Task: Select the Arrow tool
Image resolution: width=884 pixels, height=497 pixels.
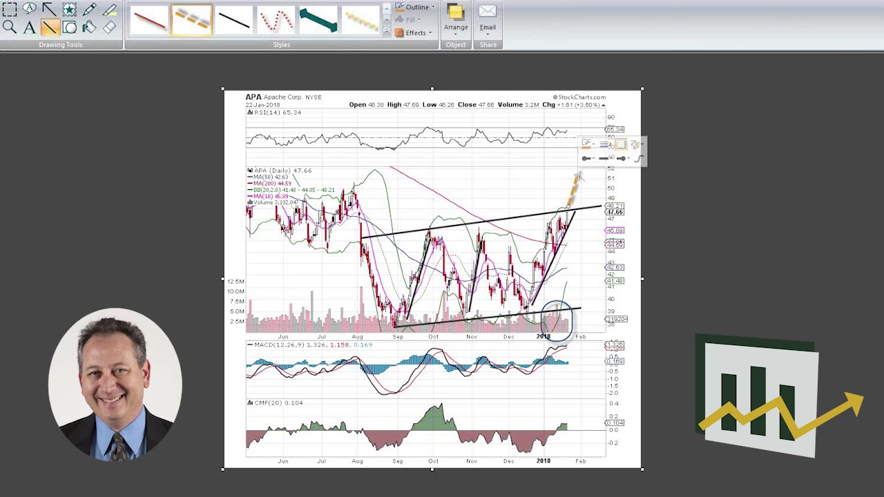Action: click(x=49, y=10)
